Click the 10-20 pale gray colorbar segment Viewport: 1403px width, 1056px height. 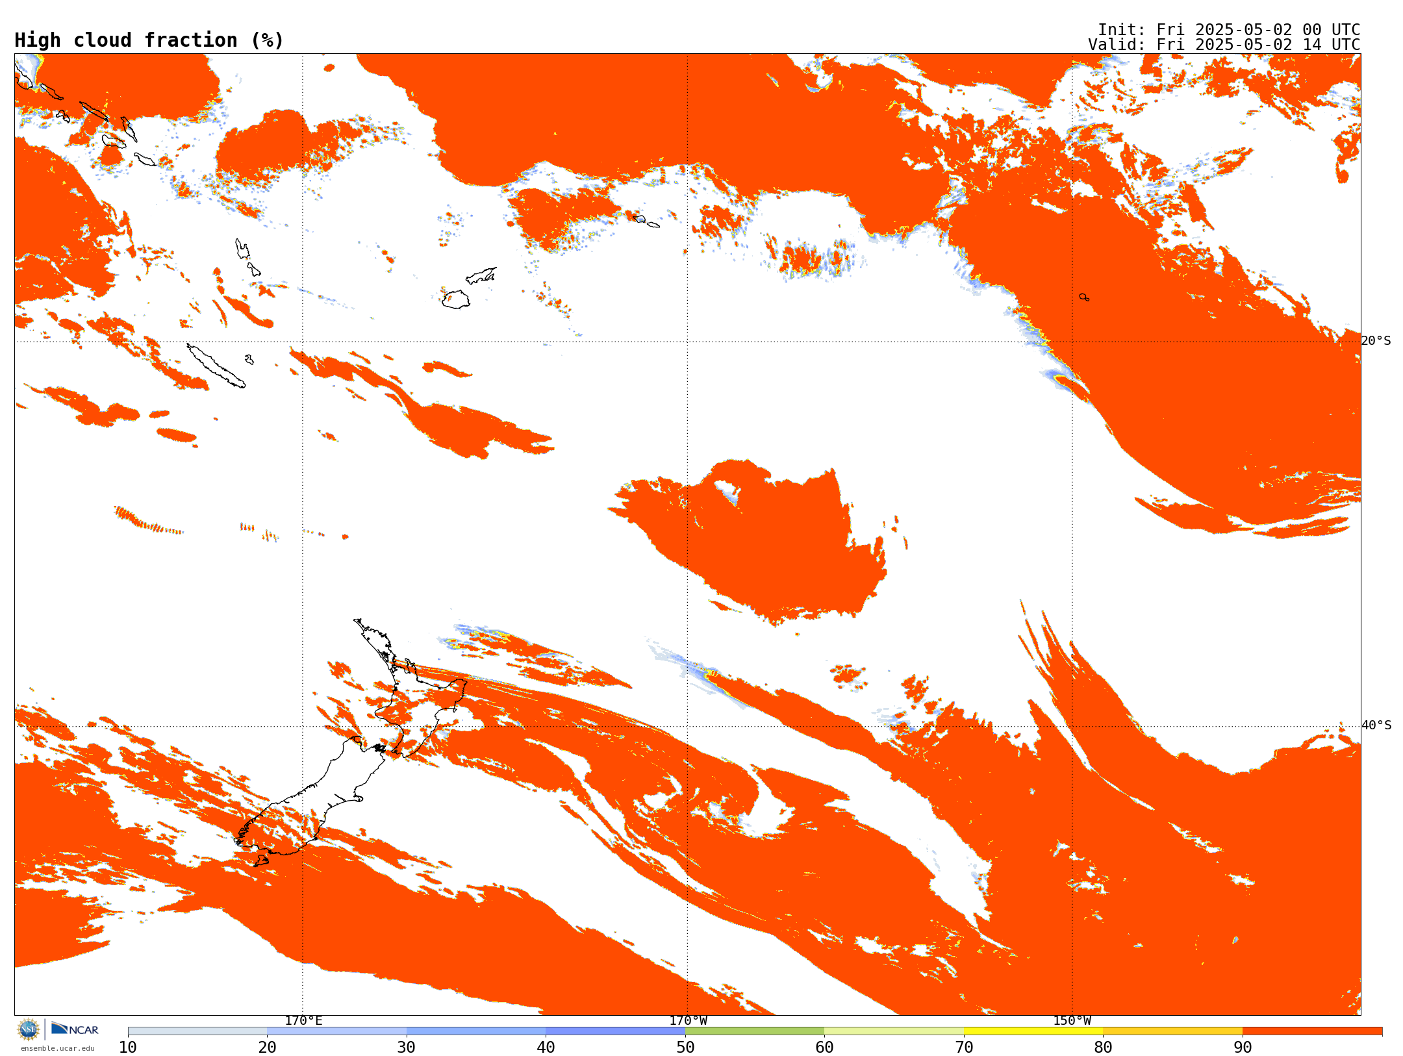(x=197, y=1031)
